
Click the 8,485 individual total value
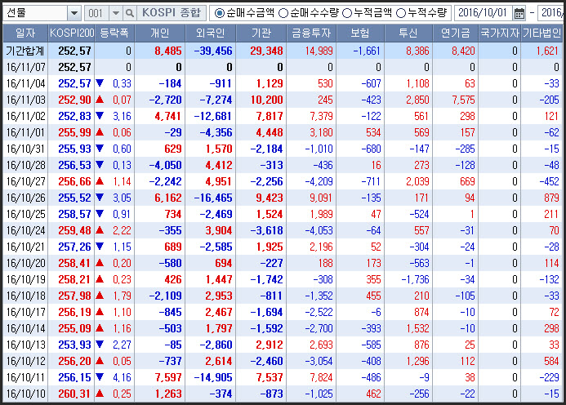(x=168, y=51)
